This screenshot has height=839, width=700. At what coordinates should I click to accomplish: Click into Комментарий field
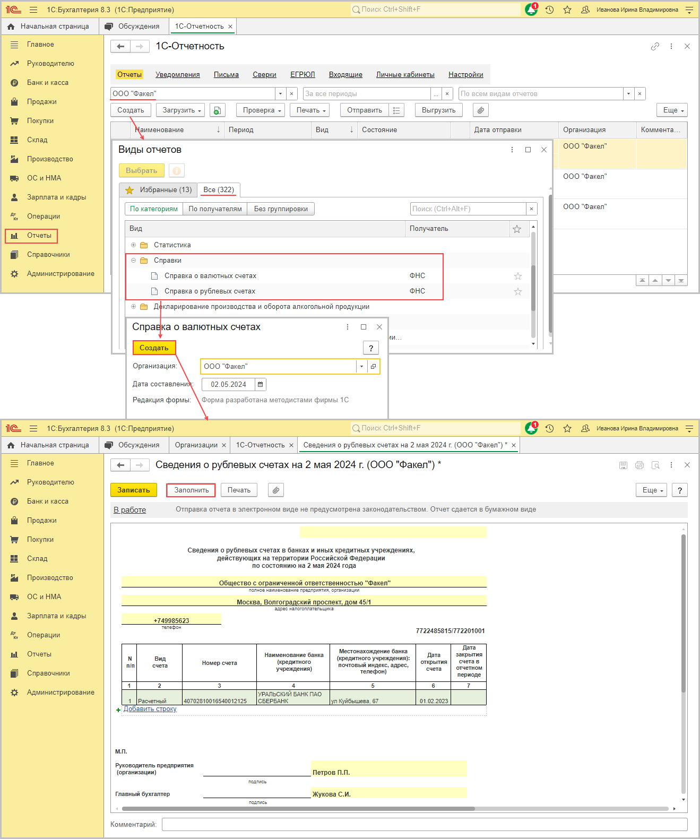[425, 825]
